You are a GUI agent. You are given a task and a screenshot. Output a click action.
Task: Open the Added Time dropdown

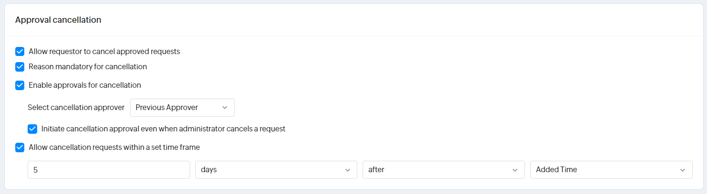click(x=611, y=170)
